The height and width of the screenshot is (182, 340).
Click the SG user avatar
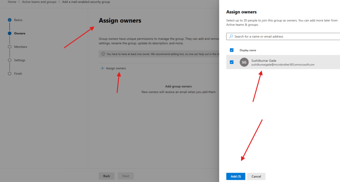[x=244, y=62]
